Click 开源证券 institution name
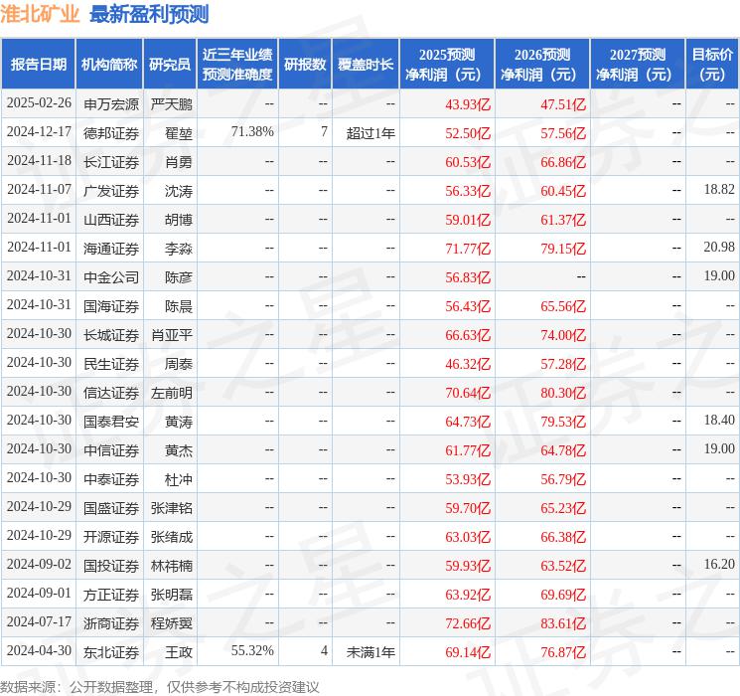Image resolution: width=740 pixels, height=696 pixels. tap(111, 537)
